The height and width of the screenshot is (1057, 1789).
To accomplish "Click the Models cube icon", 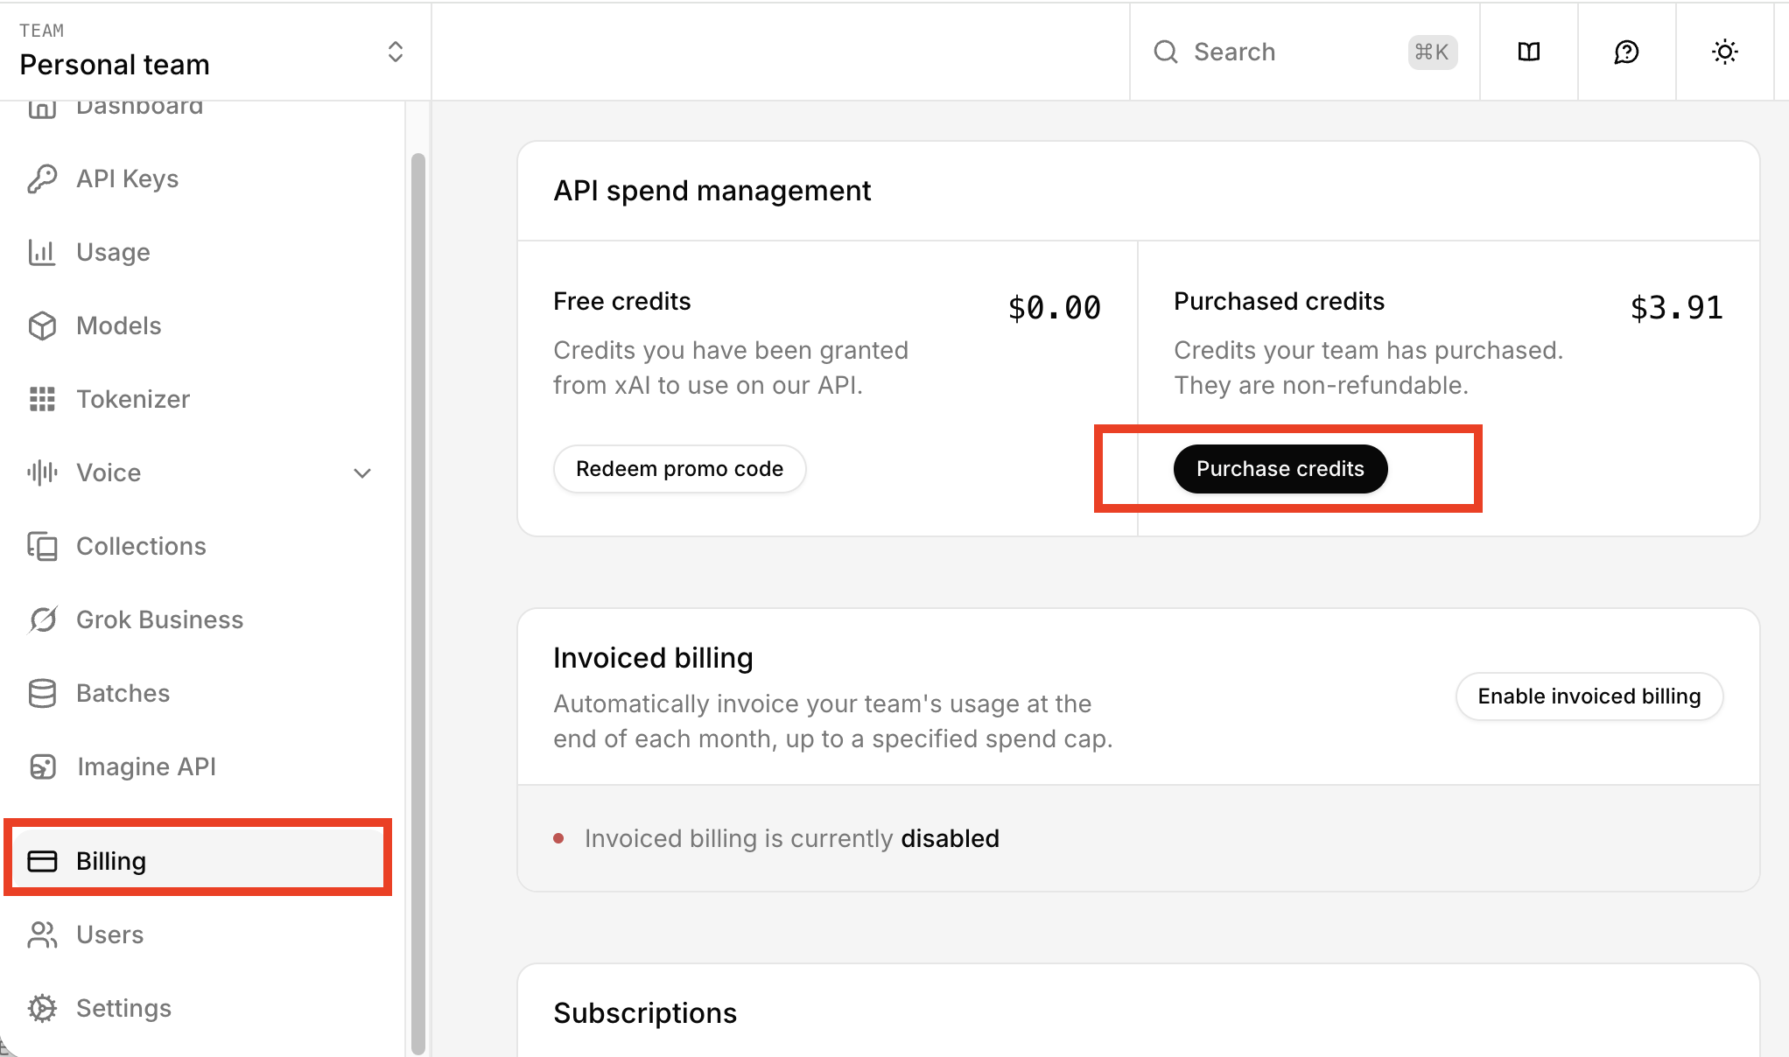I will click(42, 325).
